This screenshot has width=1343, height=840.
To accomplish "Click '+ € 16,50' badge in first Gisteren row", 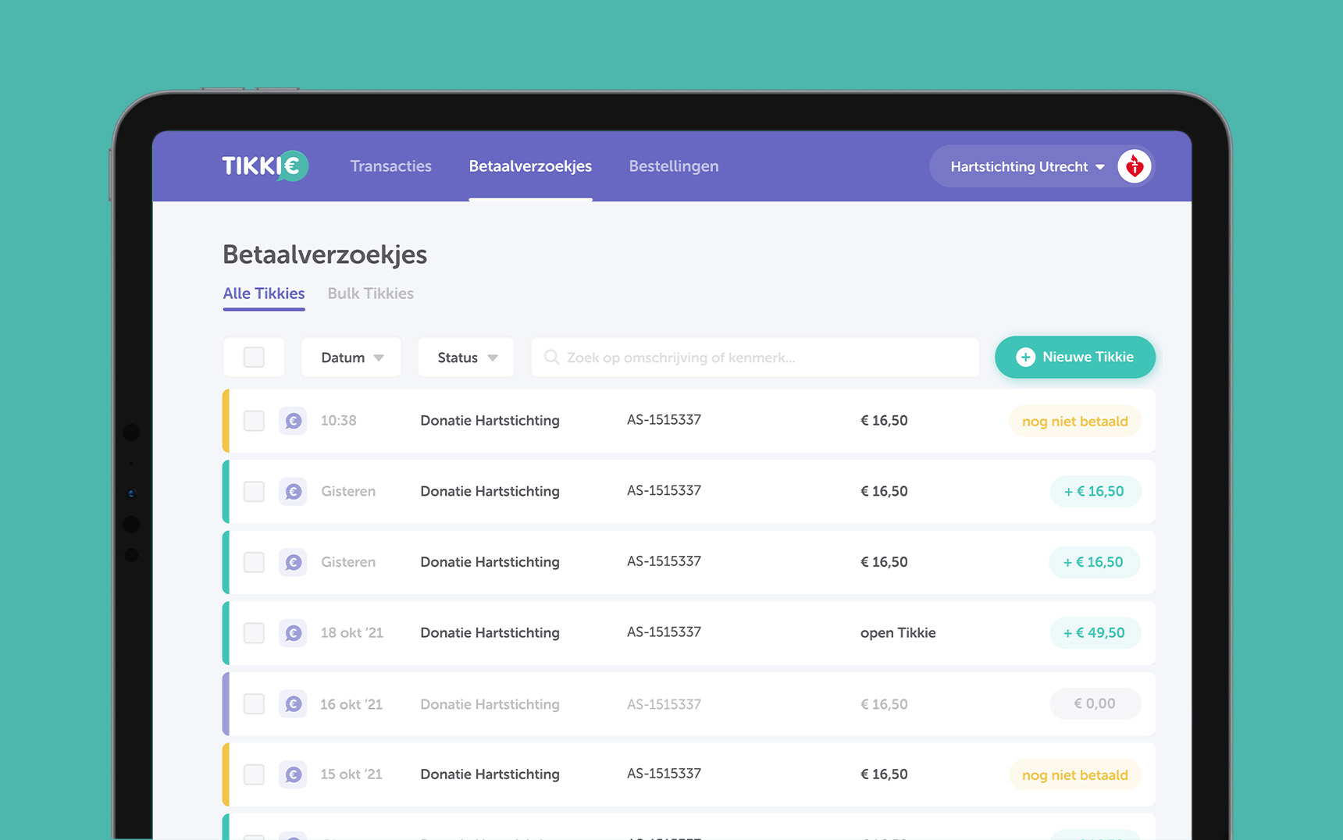I will pos(1095,492).
